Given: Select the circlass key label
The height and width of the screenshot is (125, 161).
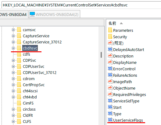Looking at the screenshot, I should coord(29,109).
